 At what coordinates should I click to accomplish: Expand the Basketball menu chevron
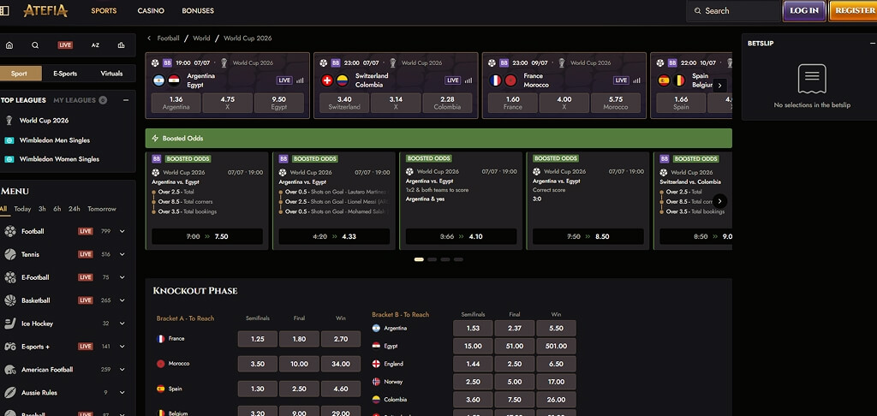click(122, 300)
